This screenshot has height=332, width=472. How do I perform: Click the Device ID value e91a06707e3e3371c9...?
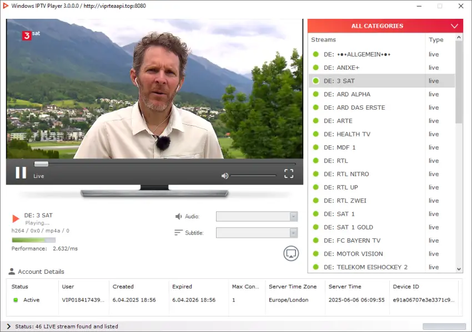tap(424, 300)
